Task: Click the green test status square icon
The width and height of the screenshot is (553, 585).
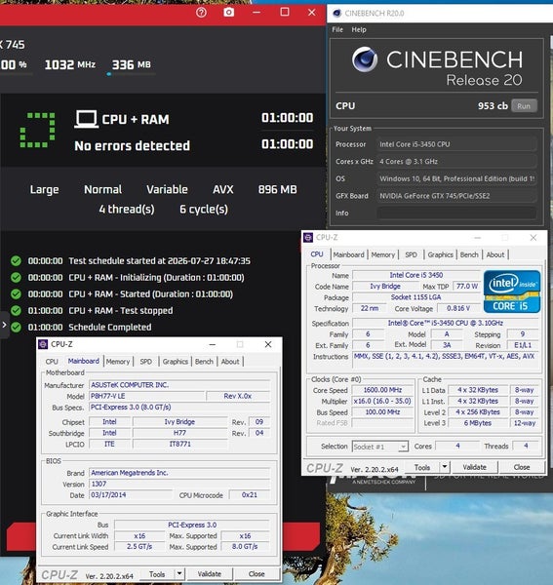Action: point(37,130)
